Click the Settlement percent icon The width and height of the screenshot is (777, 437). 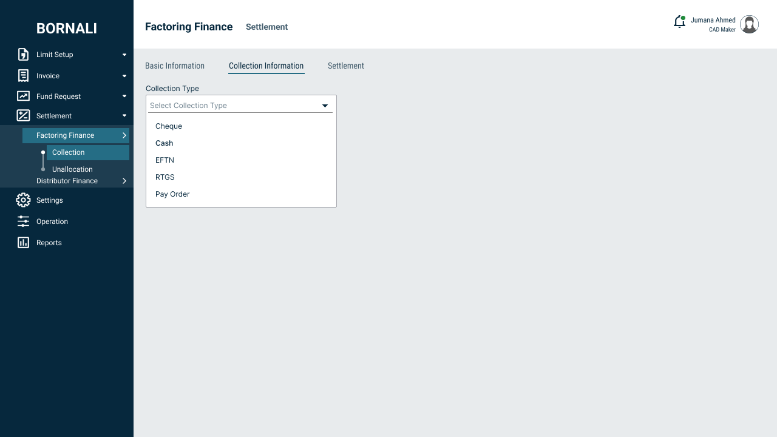tap(23, 115)
